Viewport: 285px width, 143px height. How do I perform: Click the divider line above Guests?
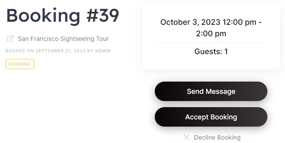tap(211, 43)
